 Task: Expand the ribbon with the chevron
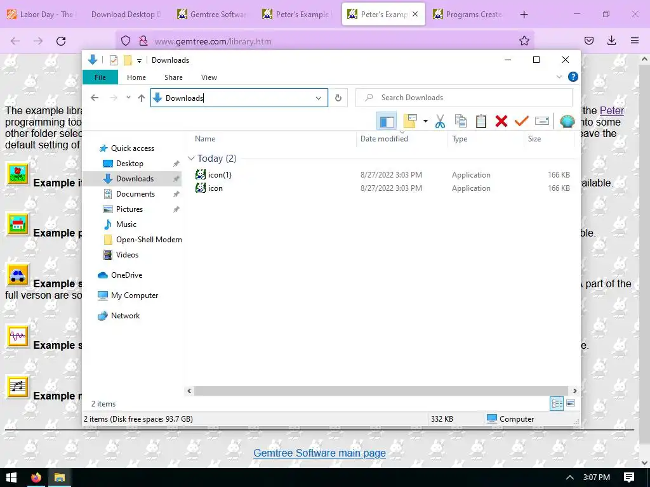pos(559,77)
